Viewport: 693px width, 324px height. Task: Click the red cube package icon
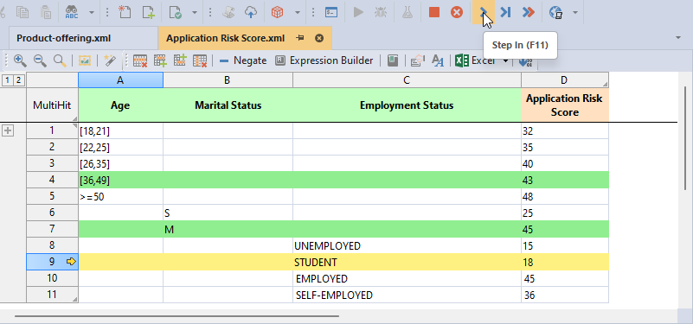click(x=278, y=12)
